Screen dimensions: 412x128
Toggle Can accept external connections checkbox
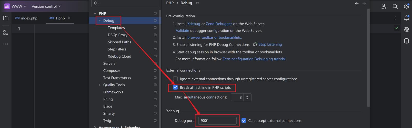(x=244, y=121)
